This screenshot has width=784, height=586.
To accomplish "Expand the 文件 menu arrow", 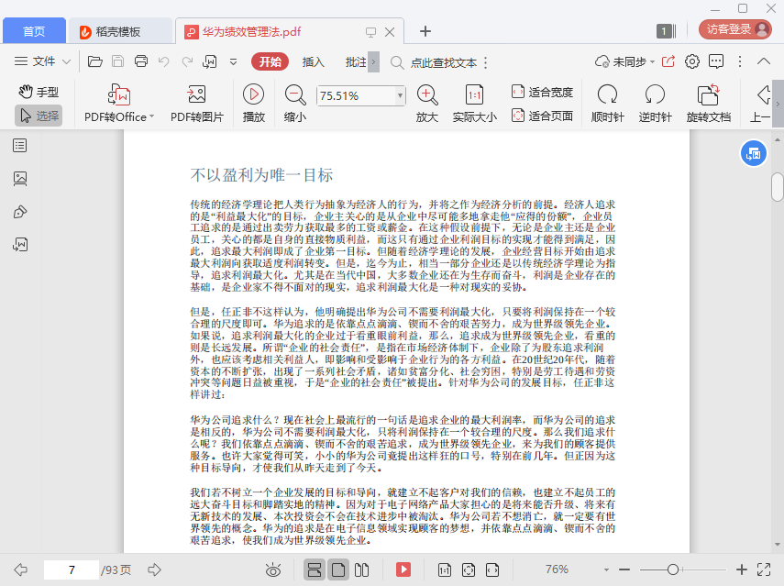I will (67, 62).
